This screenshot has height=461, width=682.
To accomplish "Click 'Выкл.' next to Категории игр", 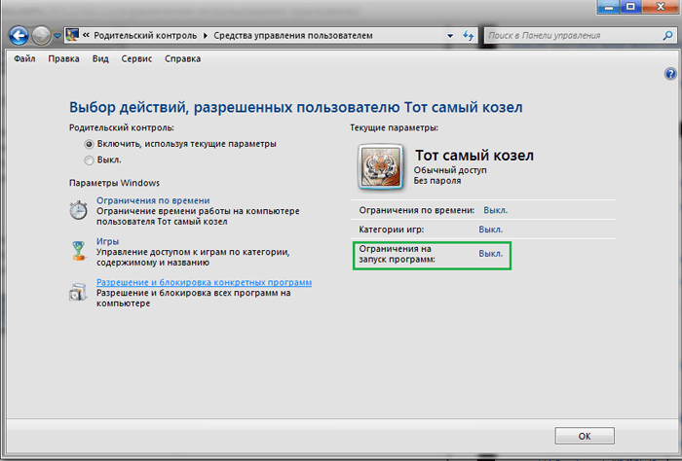I will pos(491,230).
